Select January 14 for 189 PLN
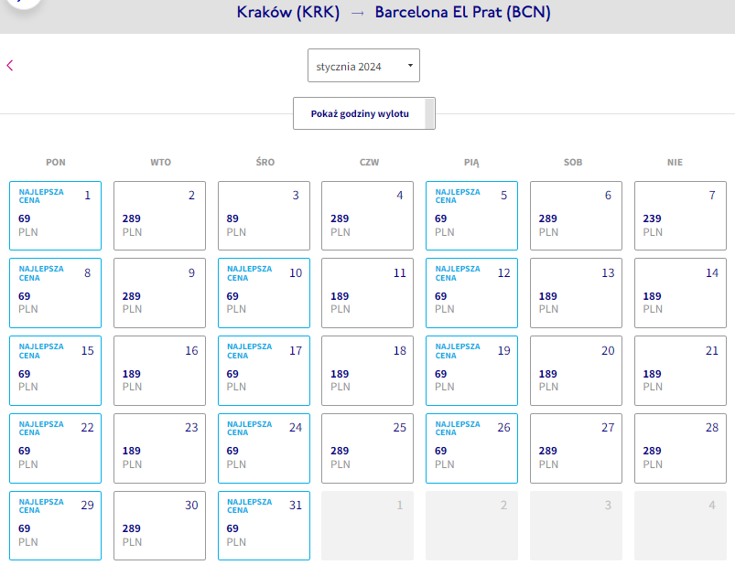 [x=680, y=293]
